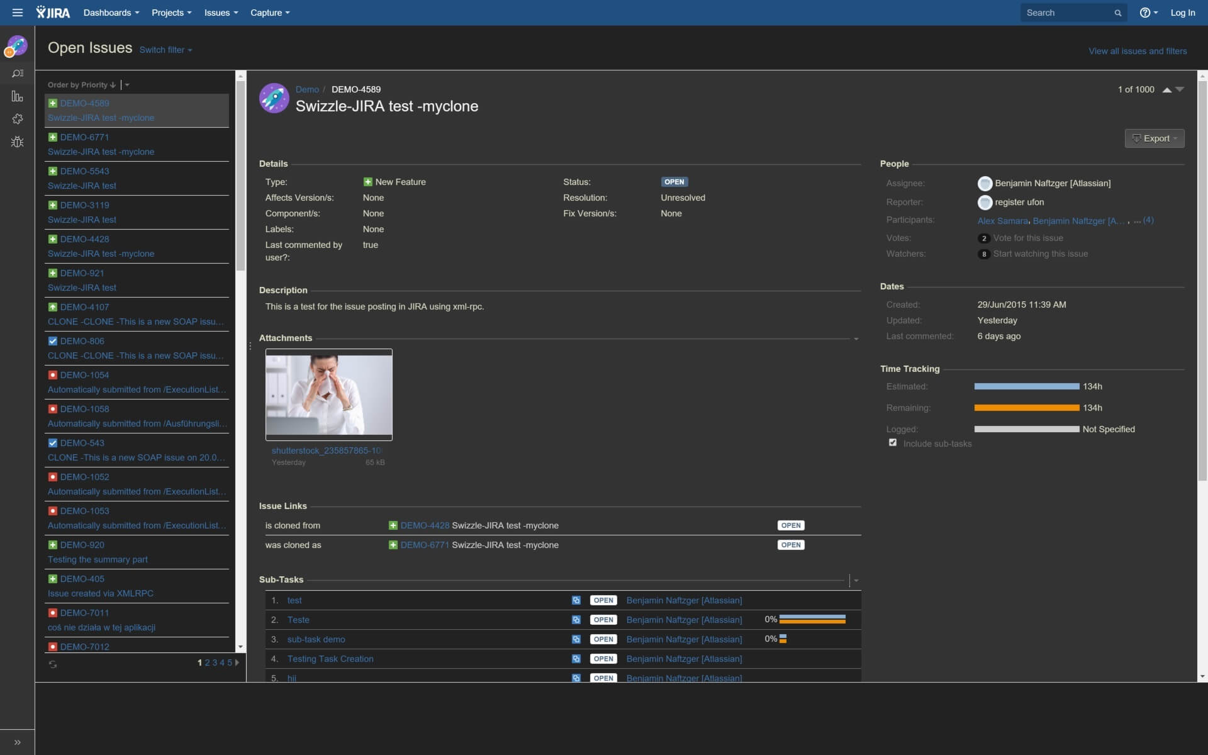Click the reporter avatar for register ufon
This screenshot has height=755, width=1208.
pyautogui.click(x=985, y=203)
